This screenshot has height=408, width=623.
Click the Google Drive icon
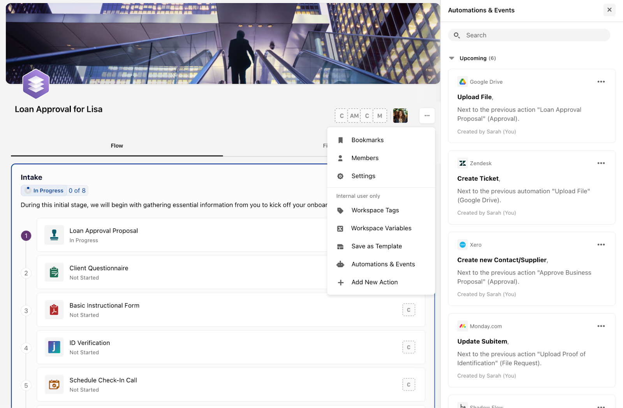click(x=463, y=82)
